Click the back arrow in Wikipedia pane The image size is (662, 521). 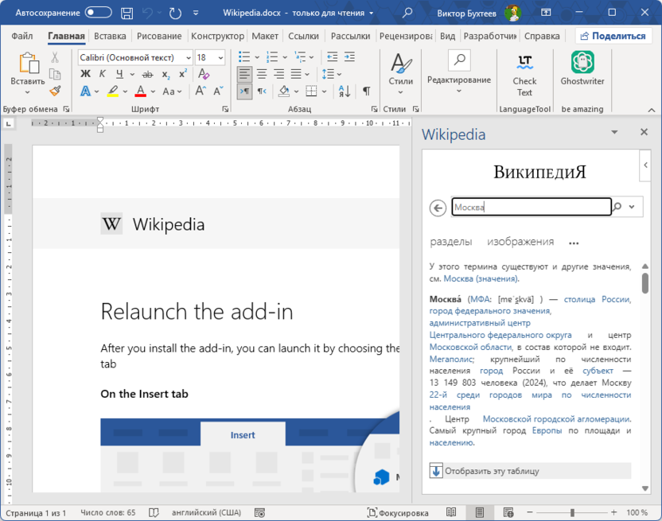(438, 208)
